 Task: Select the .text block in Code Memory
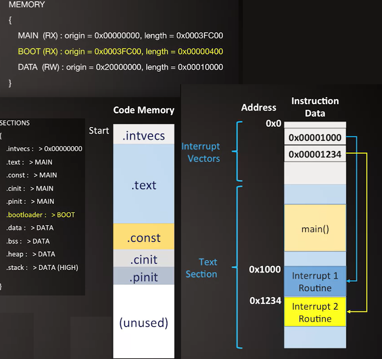144,184
